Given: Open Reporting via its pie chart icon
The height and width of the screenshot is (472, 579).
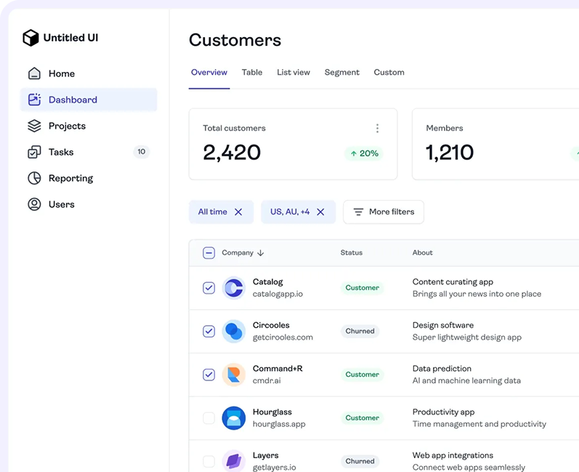Looking at the screenshot, I should click(x=34, y=178).
